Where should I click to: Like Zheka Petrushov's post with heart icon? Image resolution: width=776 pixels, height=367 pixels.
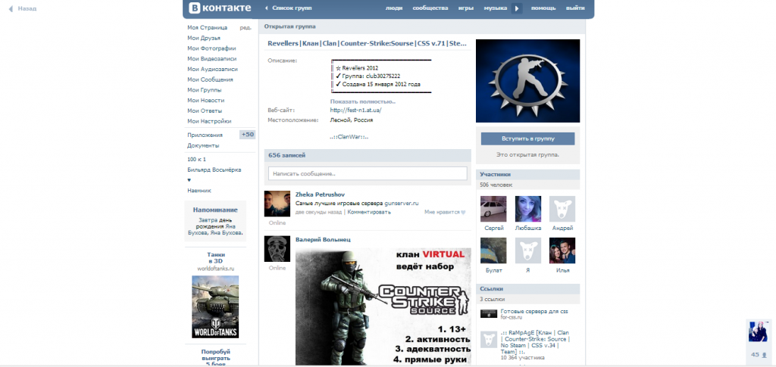pos(463,213)
